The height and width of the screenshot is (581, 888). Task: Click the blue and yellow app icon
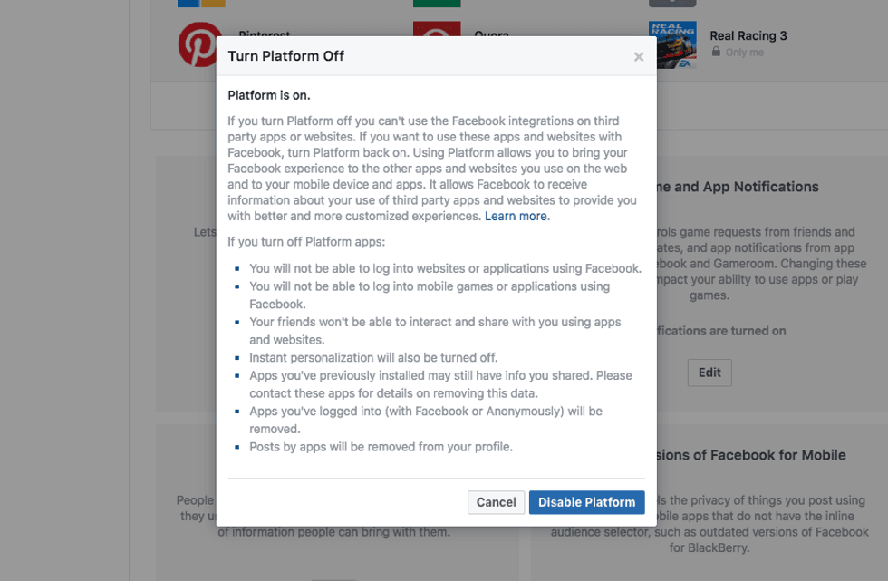coord(201,4)
